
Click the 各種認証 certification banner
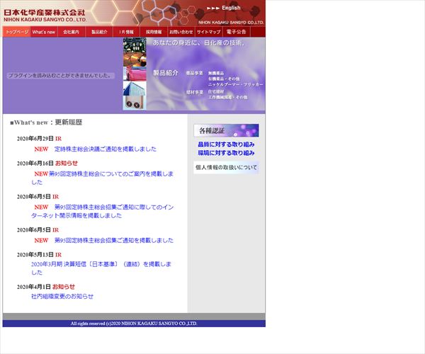click(x=226, y=131)
